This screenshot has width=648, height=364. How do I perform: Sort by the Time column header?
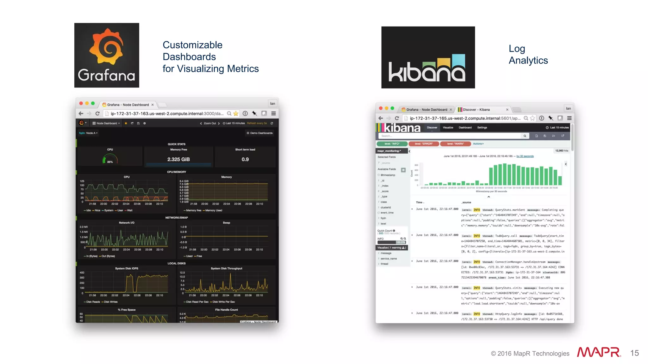[x=419, y=202]
